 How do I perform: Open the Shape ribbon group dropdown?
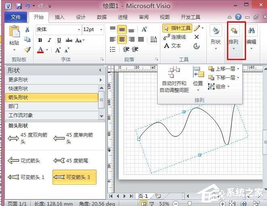(216, 38)
